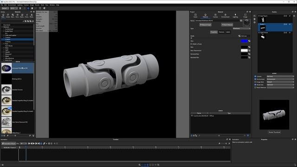The image size is (297, 167).
Task: Click the library refresh icon
Action: coord(33,21)
